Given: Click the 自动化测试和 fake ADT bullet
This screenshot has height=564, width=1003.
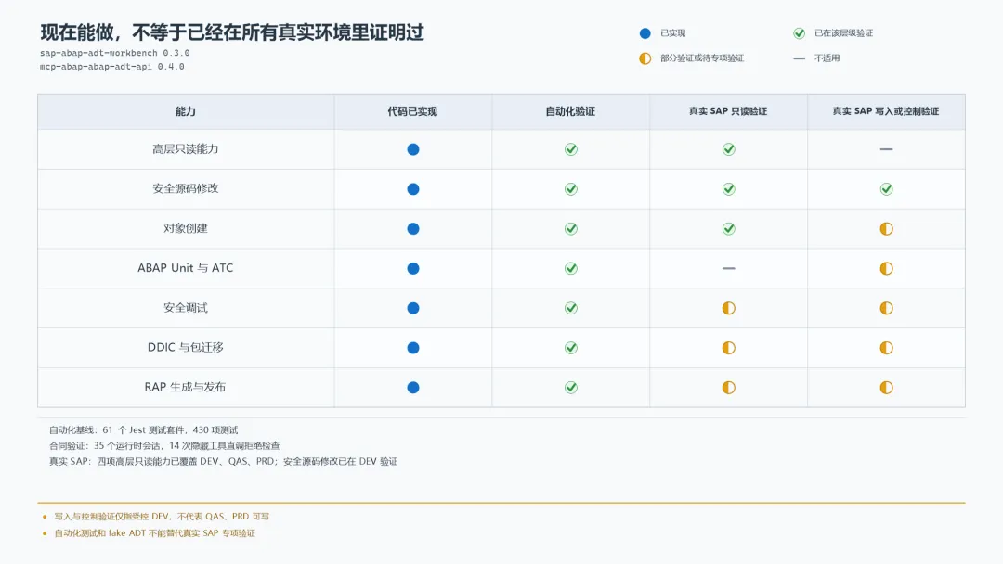Looking at the screenshot, I should [x=155, y=533].
